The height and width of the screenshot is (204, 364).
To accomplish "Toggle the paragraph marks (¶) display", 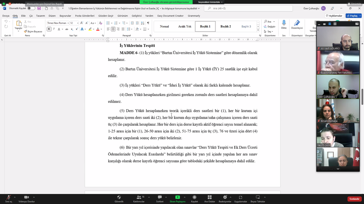I will pos(148,23).
